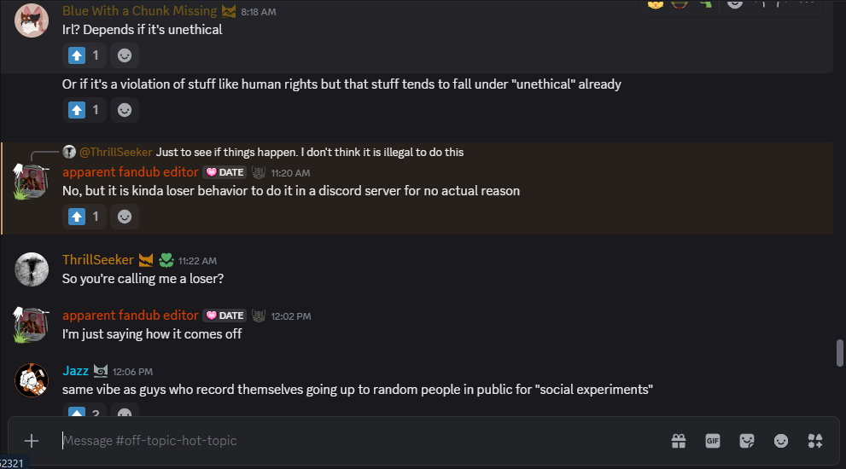Image resolution: width=846 pixels, height=469 pixels.
Task: Toggle upvote on "kinda loser behavior" message
Action: tap(85, 217)
